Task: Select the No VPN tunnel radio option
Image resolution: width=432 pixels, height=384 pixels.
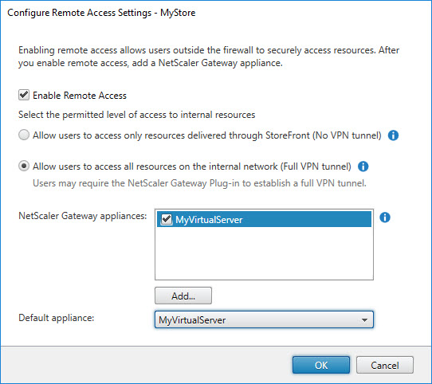Action: 24,135
